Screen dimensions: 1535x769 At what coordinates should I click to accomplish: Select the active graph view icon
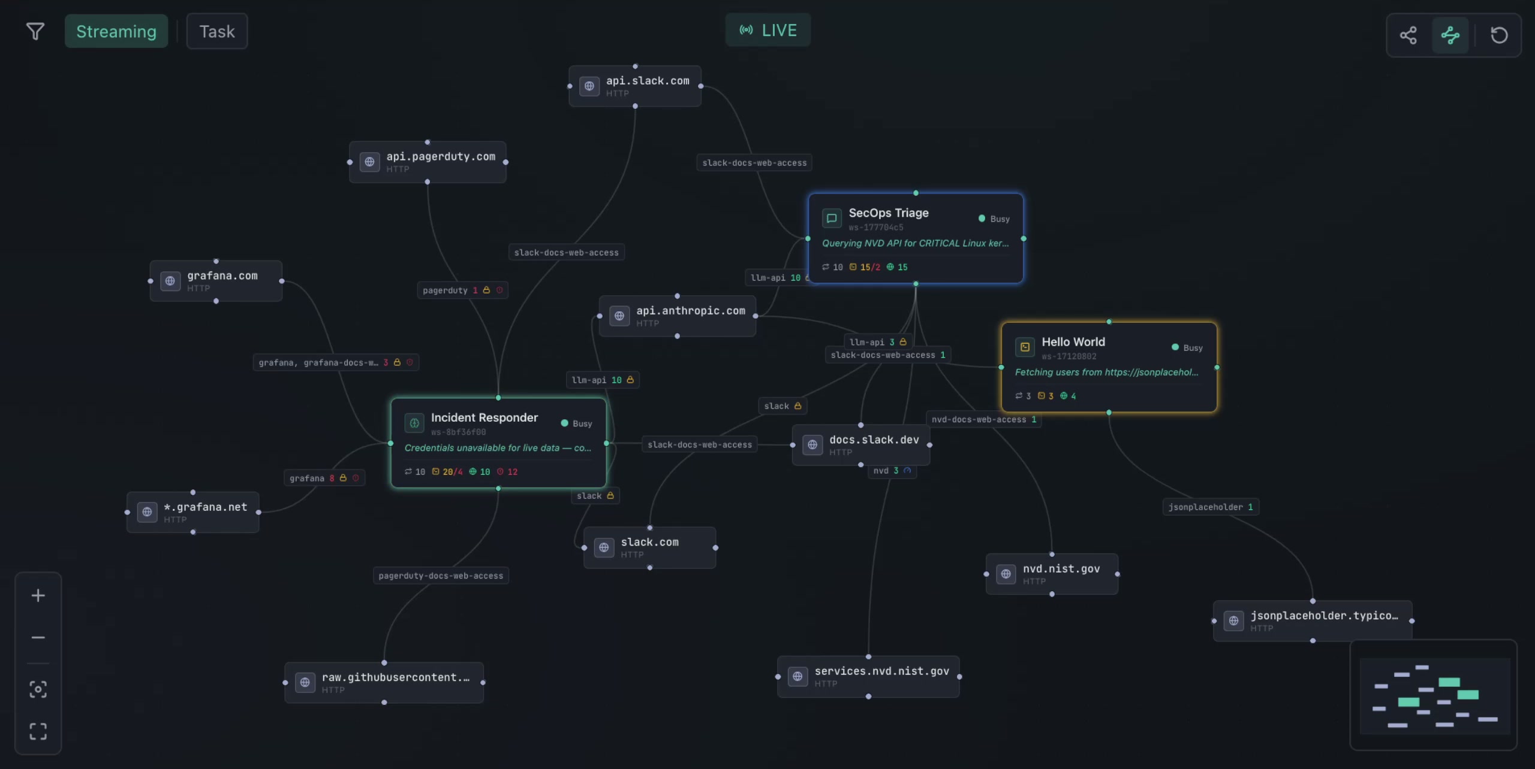(x=1451, y=35)
